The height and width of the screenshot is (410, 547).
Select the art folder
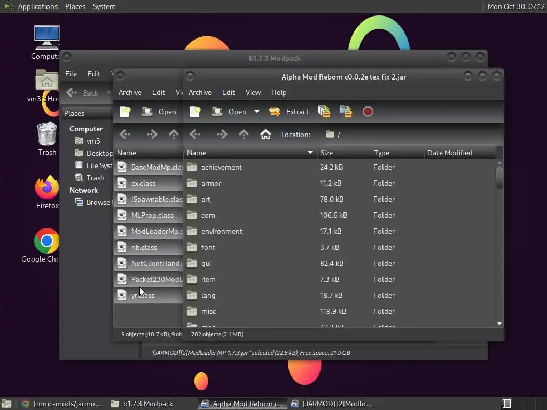click(x=339, y=199)
